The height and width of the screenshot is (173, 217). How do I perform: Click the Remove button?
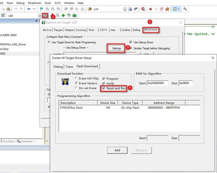click(141, 150)
